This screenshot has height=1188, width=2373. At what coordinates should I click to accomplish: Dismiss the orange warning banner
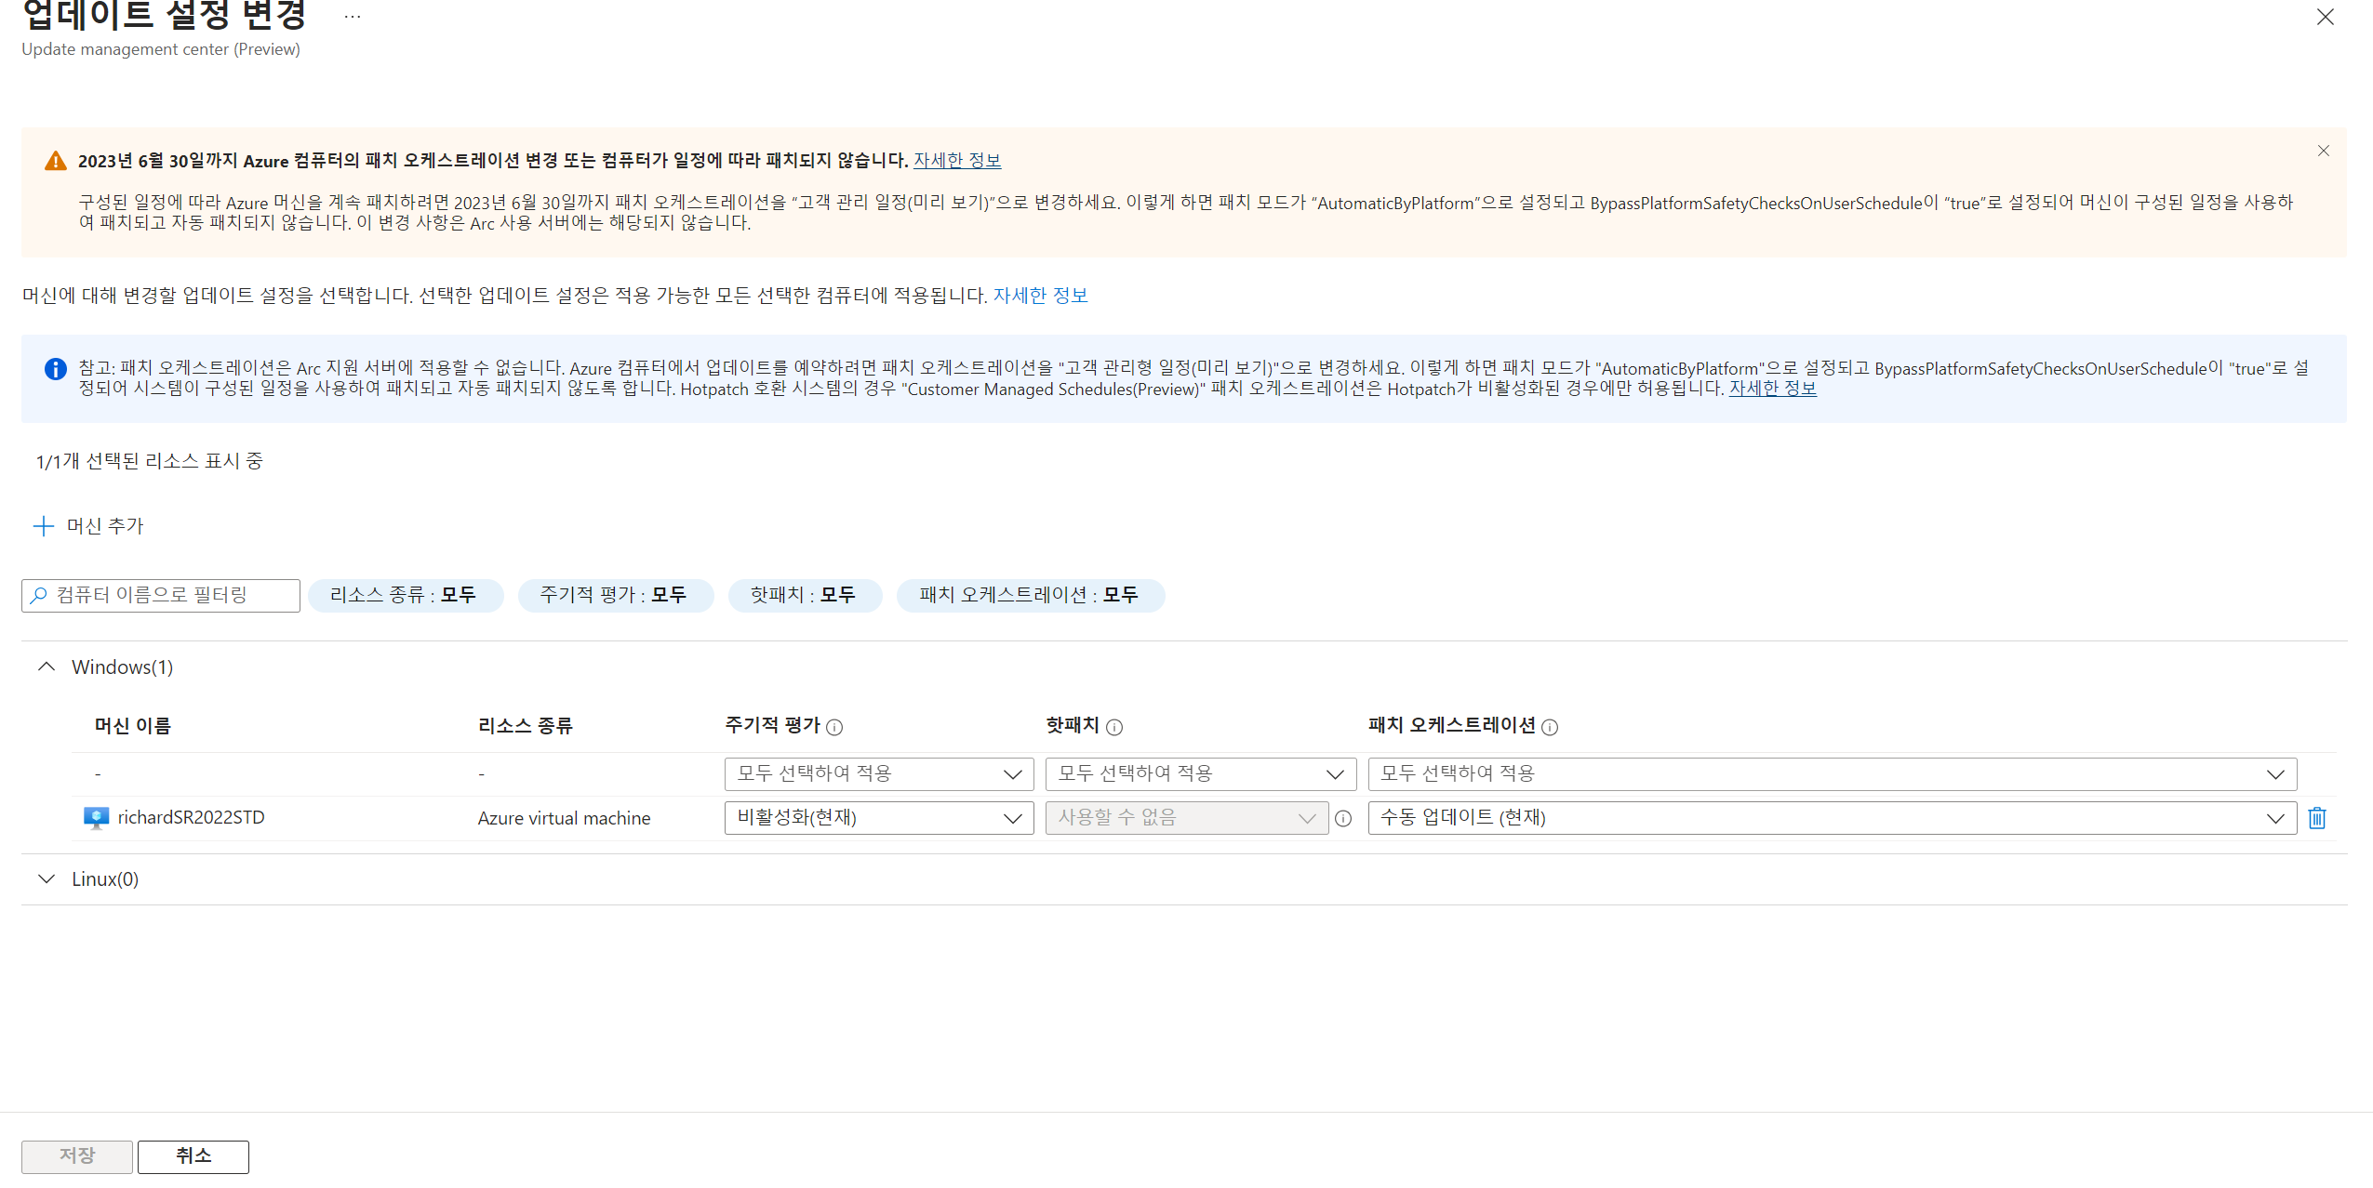click(x=2323, y=151)
